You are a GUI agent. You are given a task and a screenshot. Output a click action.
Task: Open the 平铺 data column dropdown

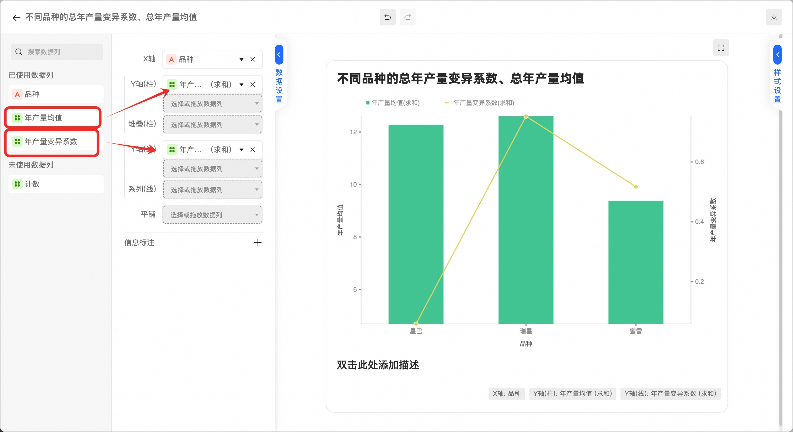[x=212, y=215]
